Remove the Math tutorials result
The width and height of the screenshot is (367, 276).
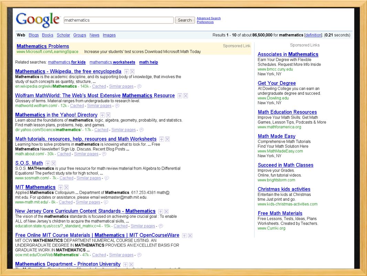coord(167,139)
